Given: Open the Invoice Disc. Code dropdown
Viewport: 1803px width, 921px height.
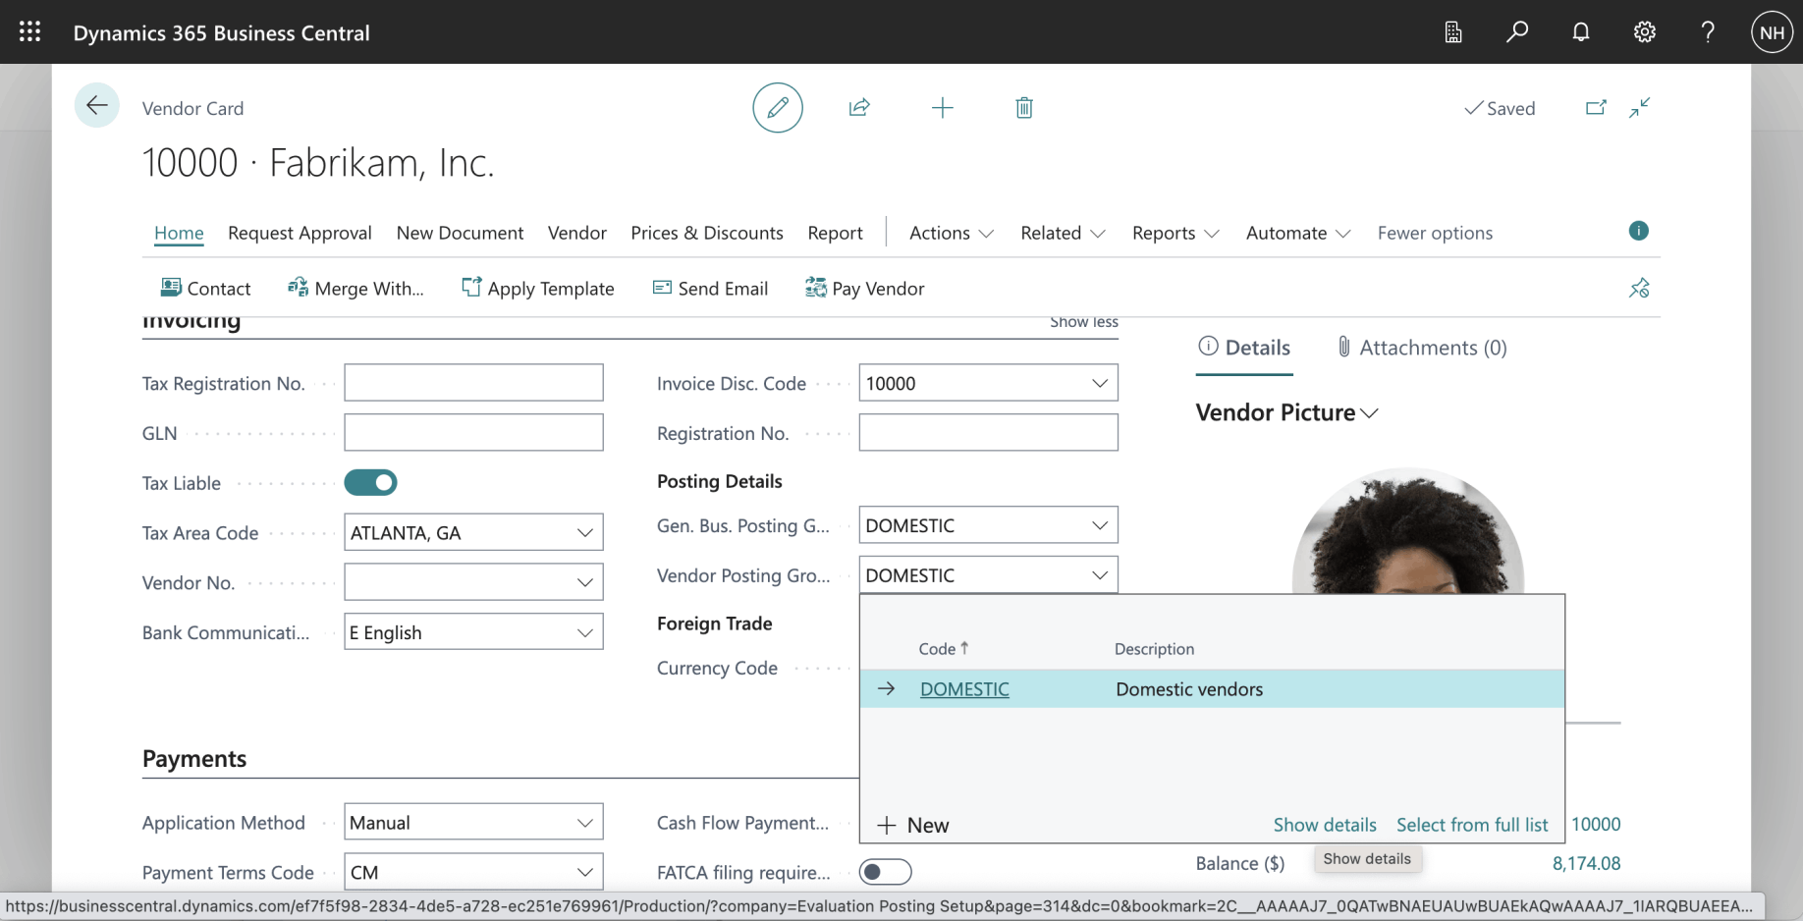Looking at the screenshot, I should coord(1099,384).
